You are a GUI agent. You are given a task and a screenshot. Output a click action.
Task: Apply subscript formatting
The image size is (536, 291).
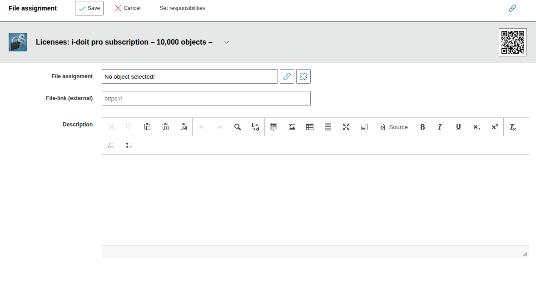click(476, 127)
